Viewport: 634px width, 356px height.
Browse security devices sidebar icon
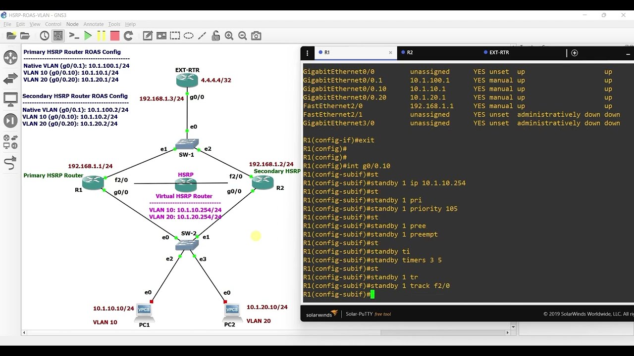click(x=10, y=121)
